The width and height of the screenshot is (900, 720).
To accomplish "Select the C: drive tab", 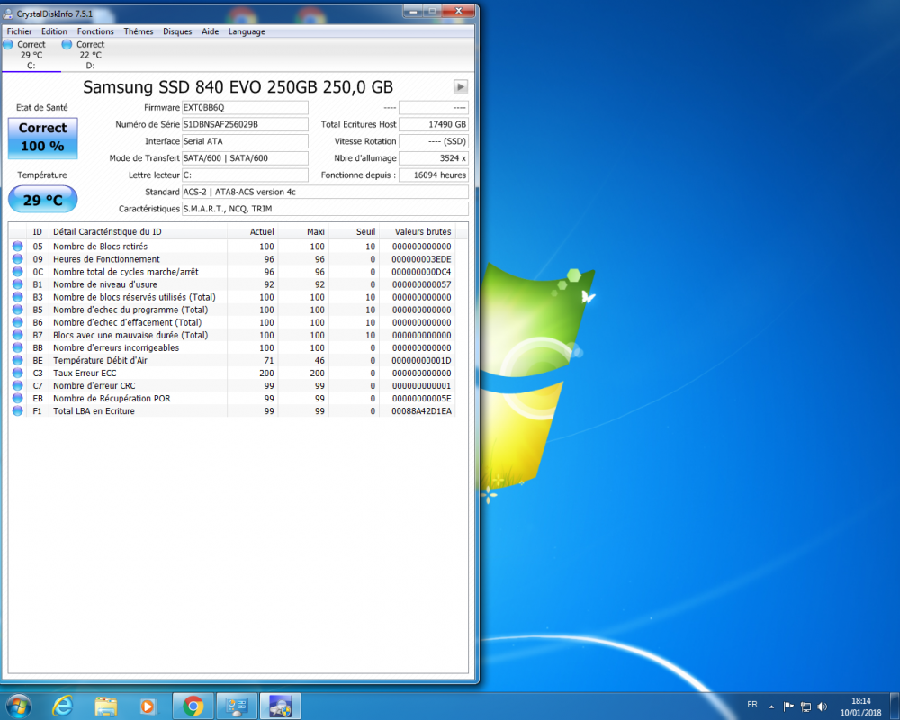I will [31, 55].
